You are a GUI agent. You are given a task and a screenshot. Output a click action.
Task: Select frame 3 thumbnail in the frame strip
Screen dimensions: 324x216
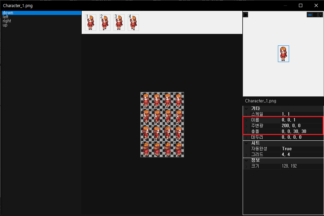tap(119, 22)
